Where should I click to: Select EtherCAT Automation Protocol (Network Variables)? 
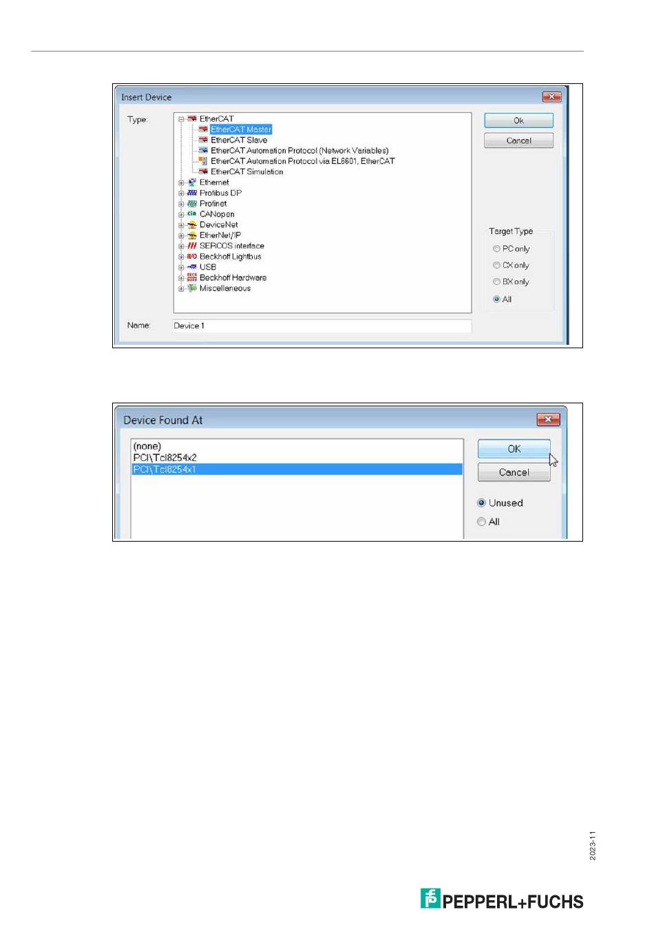pyautogui.click(x=299, y=150)
